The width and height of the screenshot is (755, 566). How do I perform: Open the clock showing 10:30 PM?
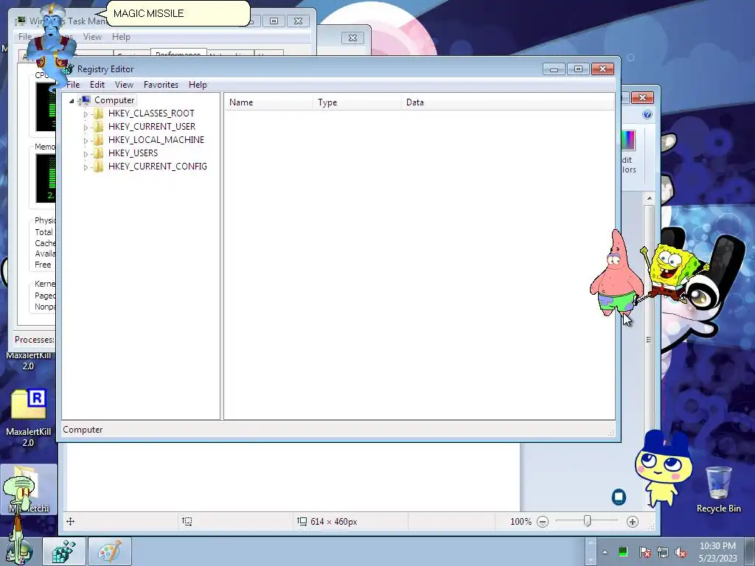717,552
